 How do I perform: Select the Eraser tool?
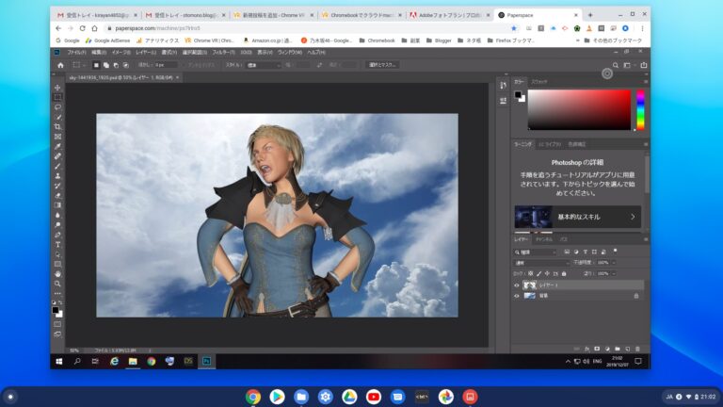coord(57,196)
